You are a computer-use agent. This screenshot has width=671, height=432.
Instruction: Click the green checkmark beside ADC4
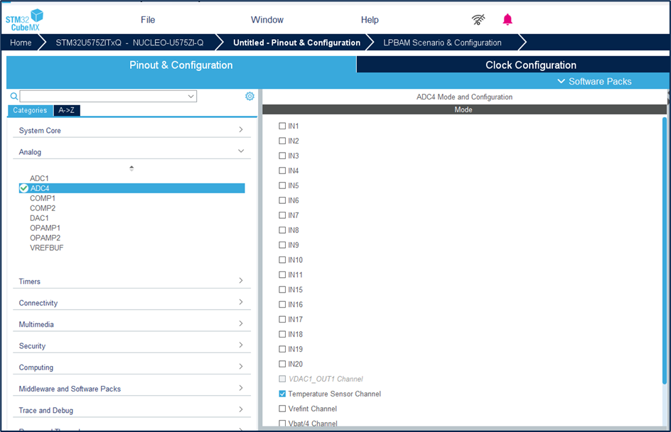(x=24, y=188)
